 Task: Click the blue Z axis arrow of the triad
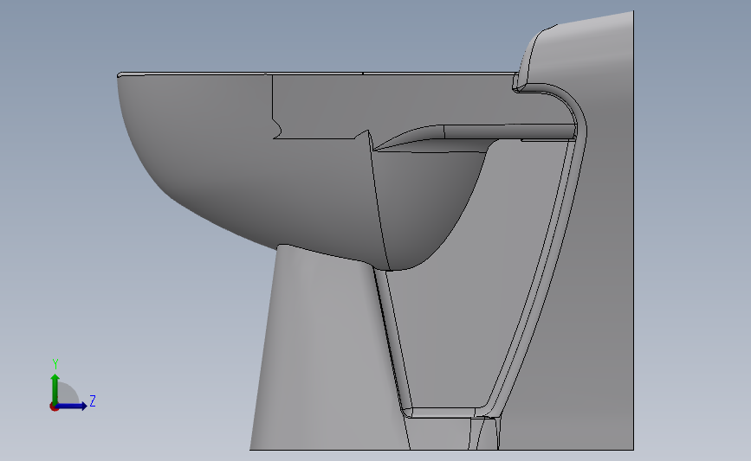coord(71,407)
